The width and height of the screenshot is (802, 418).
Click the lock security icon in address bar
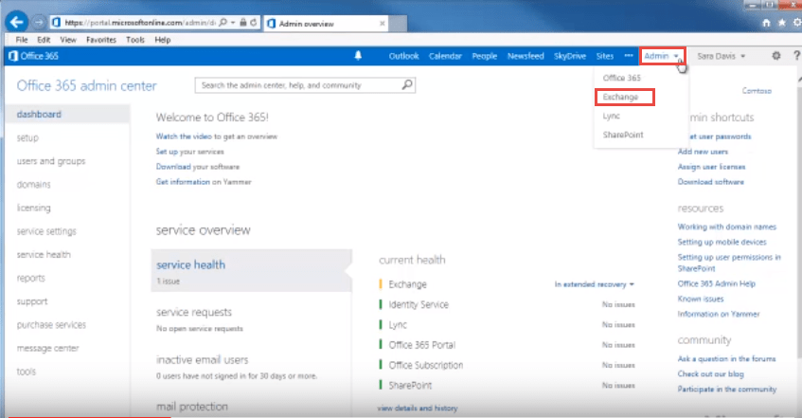[243, 23]
